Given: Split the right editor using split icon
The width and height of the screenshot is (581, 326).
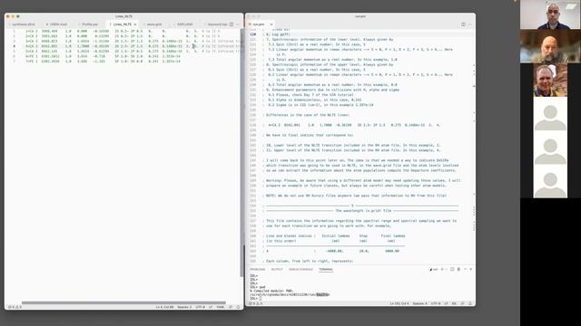Looking at the screenshot, I should [x=463, y=24].
